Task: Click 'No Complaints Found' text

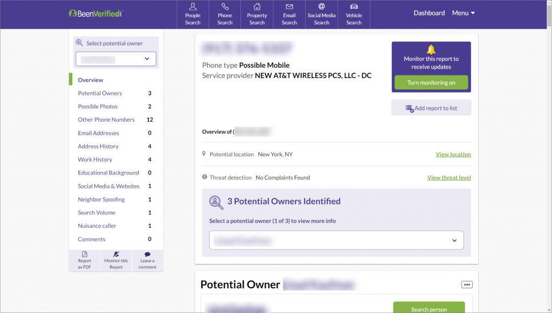Action: 282,178
